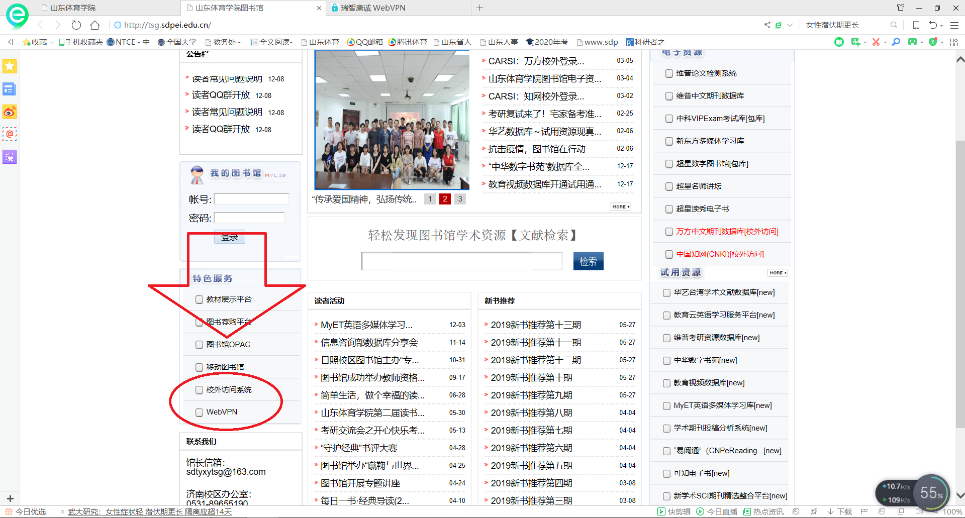Tick the 图书馆OPAC checkbox

[199, 345]
